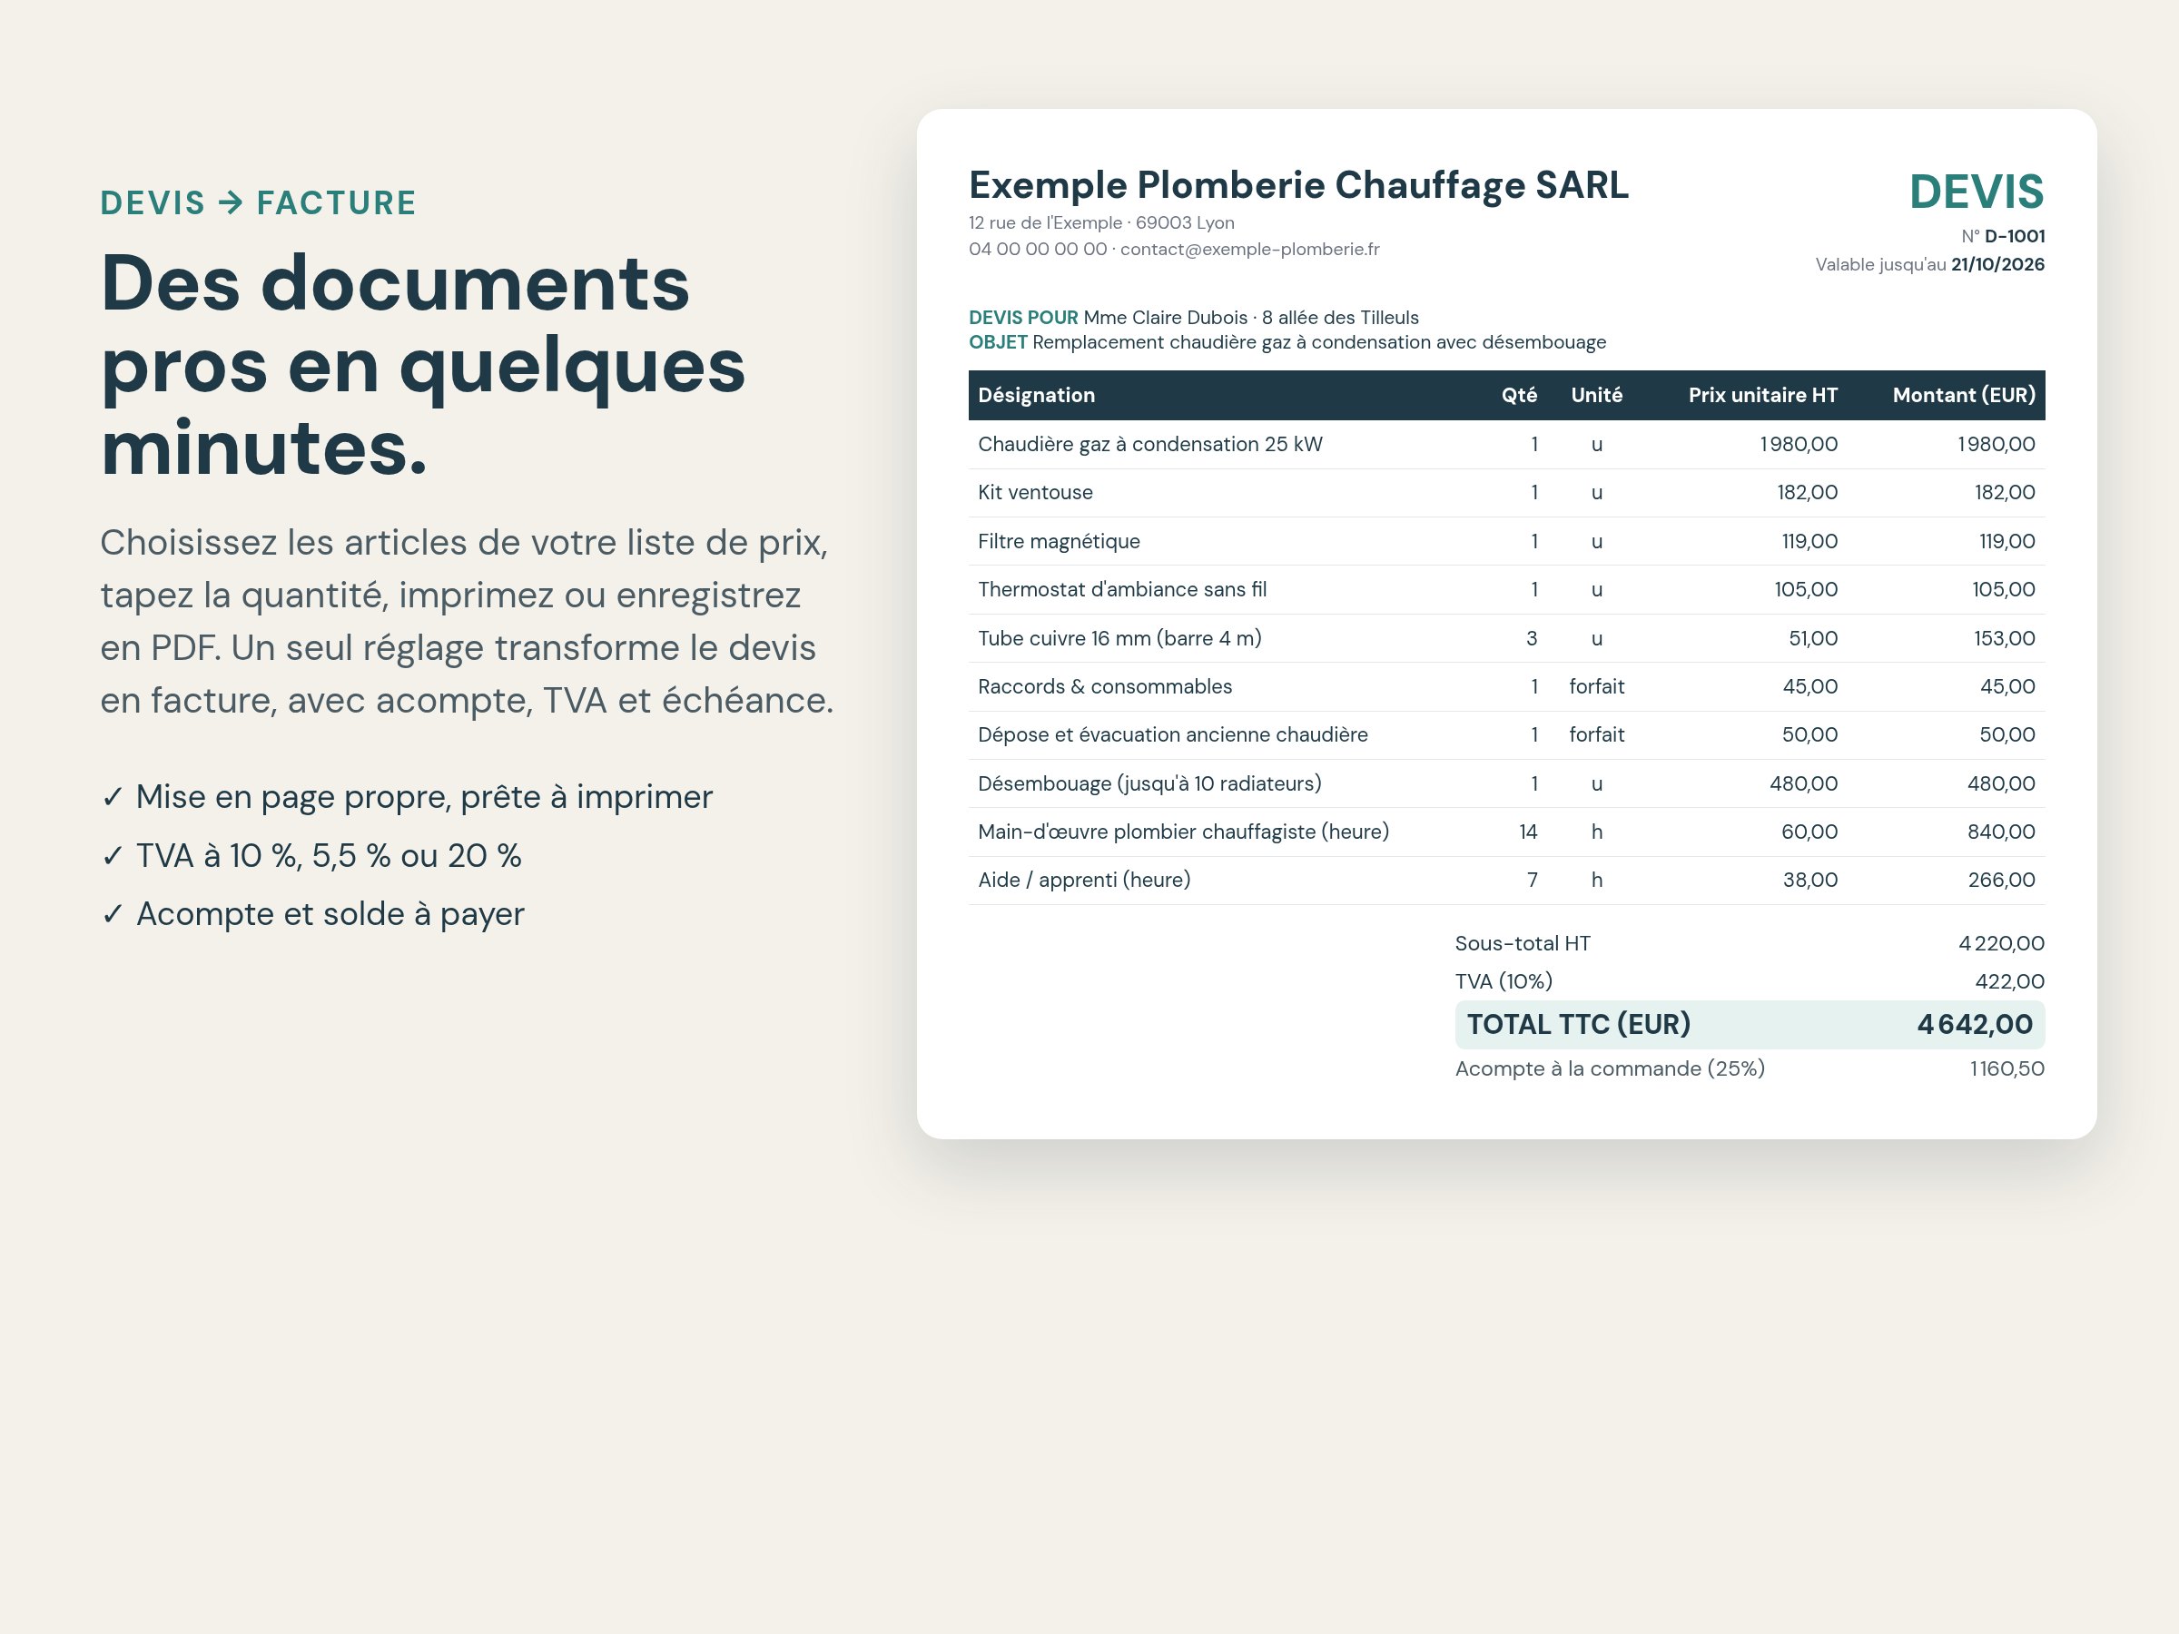Click the arrow between DEVIS and FACTURE

tap(231, 203)
